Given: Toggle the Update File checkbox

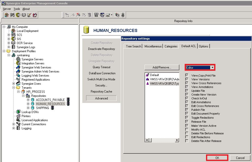Looking at the screenshot, I should 187,91.
